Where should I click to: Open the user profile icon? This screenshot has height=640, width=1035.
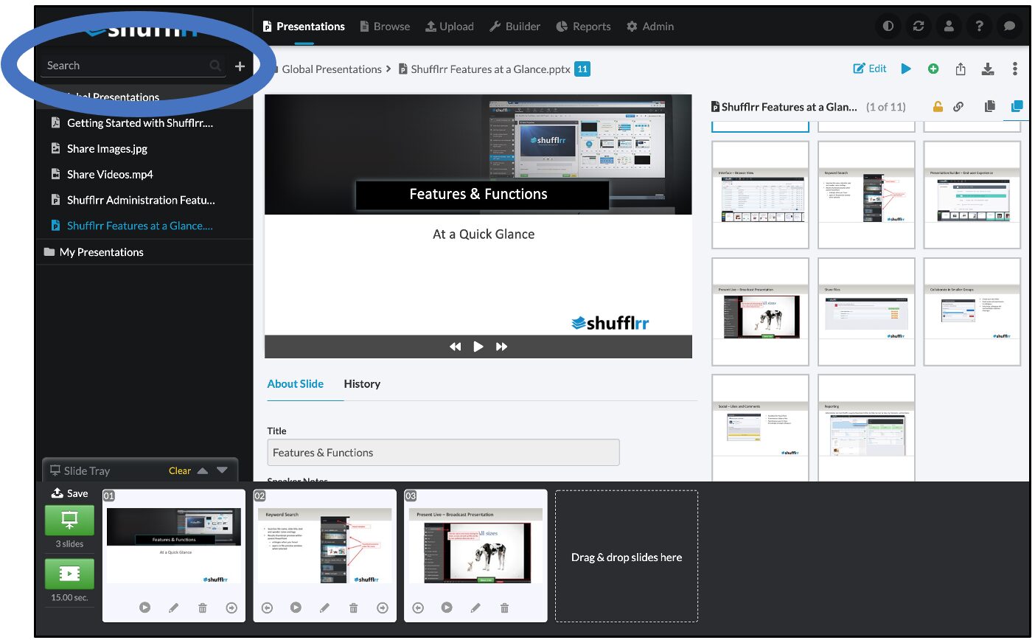(949, 26)
